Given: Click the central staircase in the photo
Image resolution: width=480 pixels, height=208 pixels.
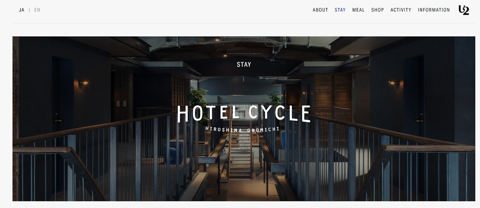Looking at the screenshot, I should tap(240, 156).
